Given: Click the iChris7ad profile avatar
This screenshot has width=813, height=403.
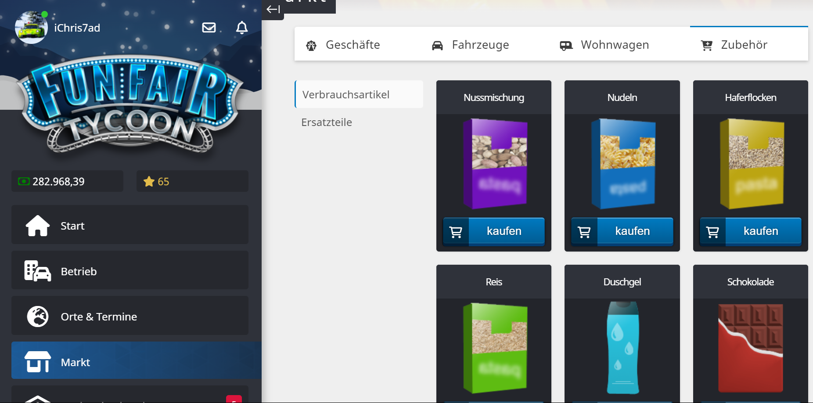Looking at the screenshot, I should [x=31, y=28].
